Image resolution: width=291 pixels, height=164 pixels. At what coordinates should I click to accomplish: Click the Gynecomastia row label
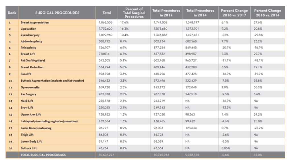(30, 87)
